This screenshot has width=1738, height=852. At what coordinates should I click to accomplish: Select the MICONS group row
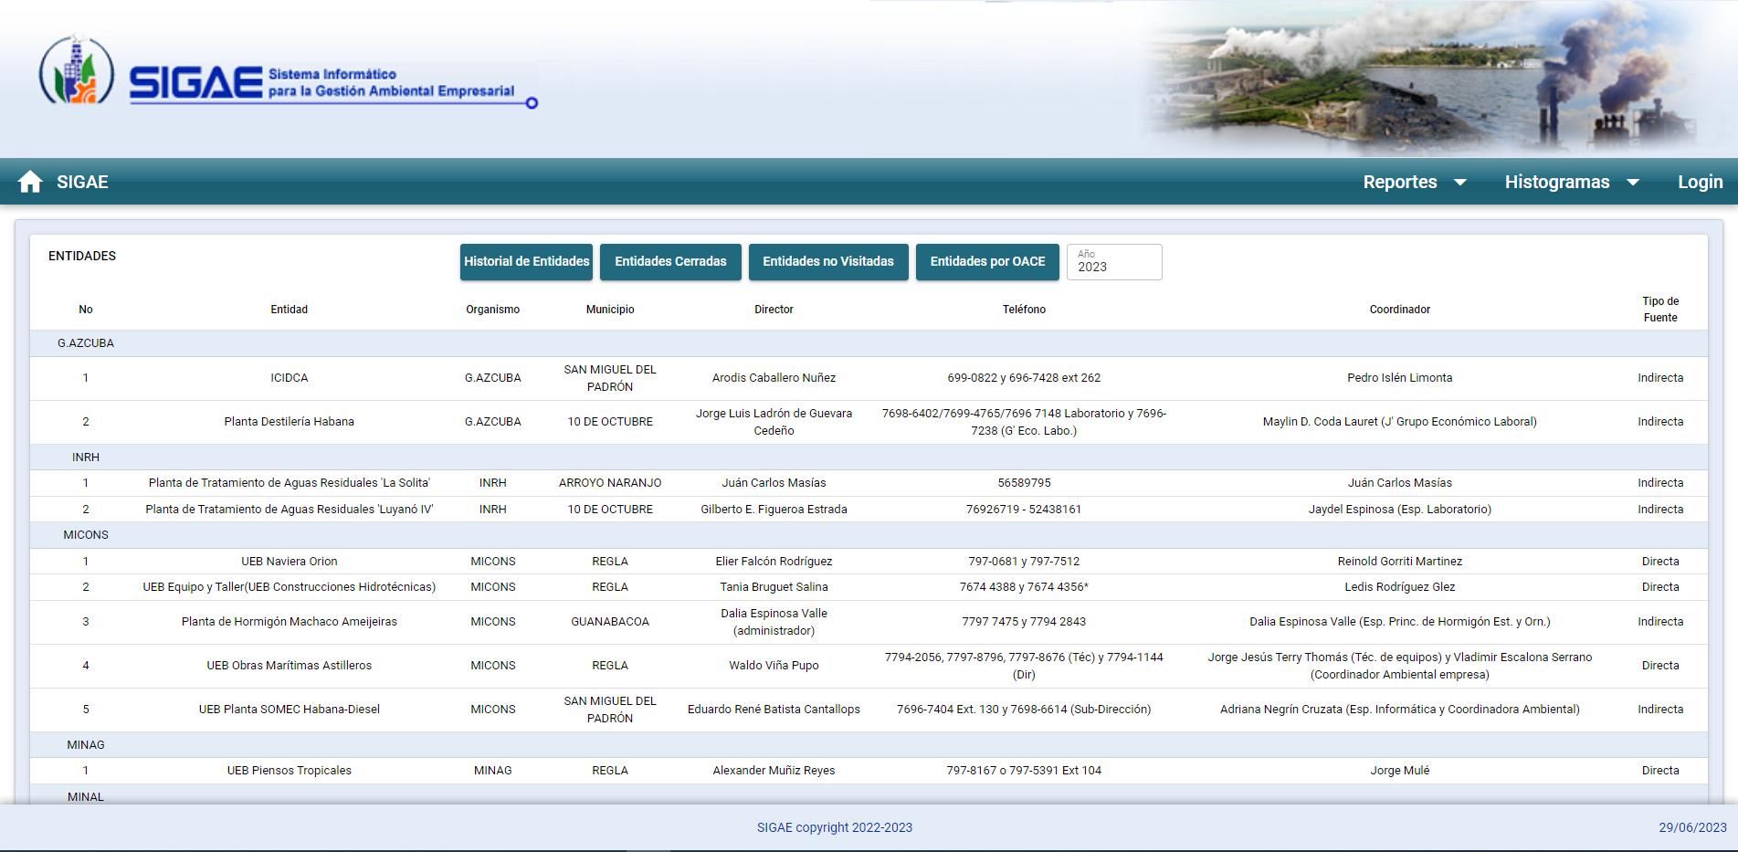(x=869, y=535)
